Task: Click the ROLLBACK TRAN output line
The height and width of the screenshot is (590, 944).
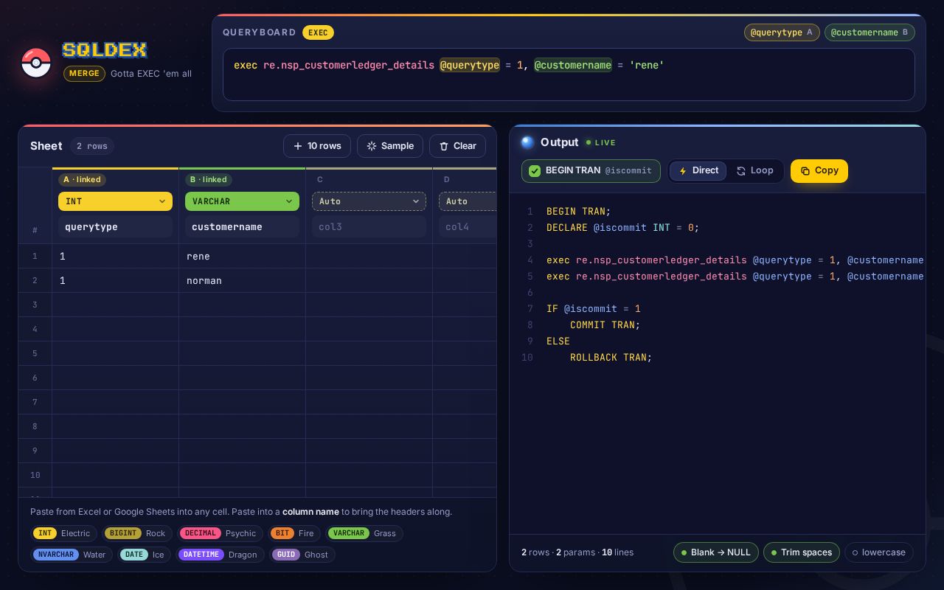Action: [611, 357]
